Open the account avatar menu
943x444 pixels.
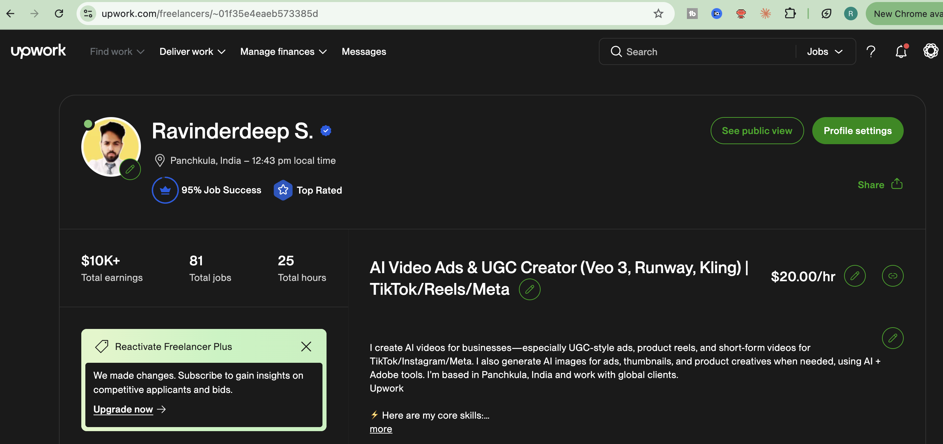pyautogui.click(x=930, y=51)
